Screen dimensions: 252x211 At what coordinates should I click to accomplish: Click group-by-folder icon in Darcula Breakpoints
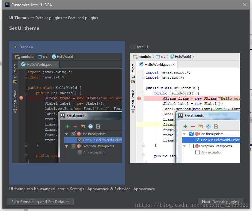tap(83, 126)
